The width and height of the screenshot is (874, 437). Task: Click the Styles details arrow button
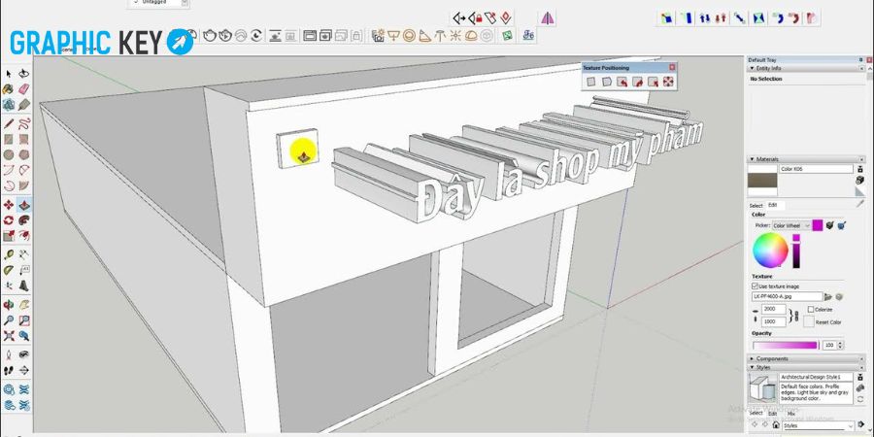point(860,424)
